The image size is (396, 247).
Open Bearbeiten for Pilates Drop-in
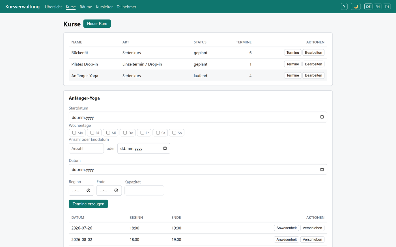[x=313, y=64]
